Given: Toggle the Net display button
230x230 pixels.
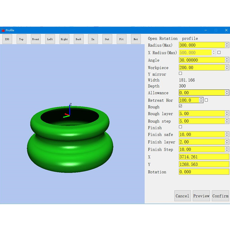Looking at the screenshot, I should [x=136, y=39].
